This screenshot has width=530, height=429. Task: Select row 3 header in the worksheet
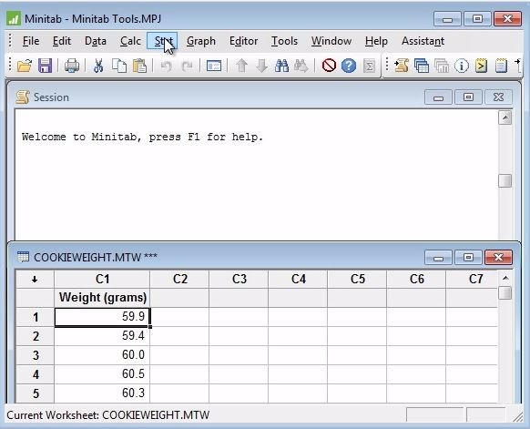click(x=36, y=355)
